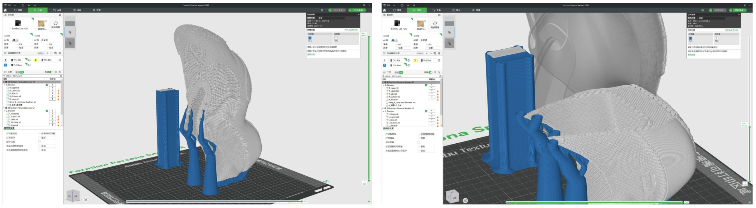Edit filament 1 TPU 90A icon, left window

(29, 60)
